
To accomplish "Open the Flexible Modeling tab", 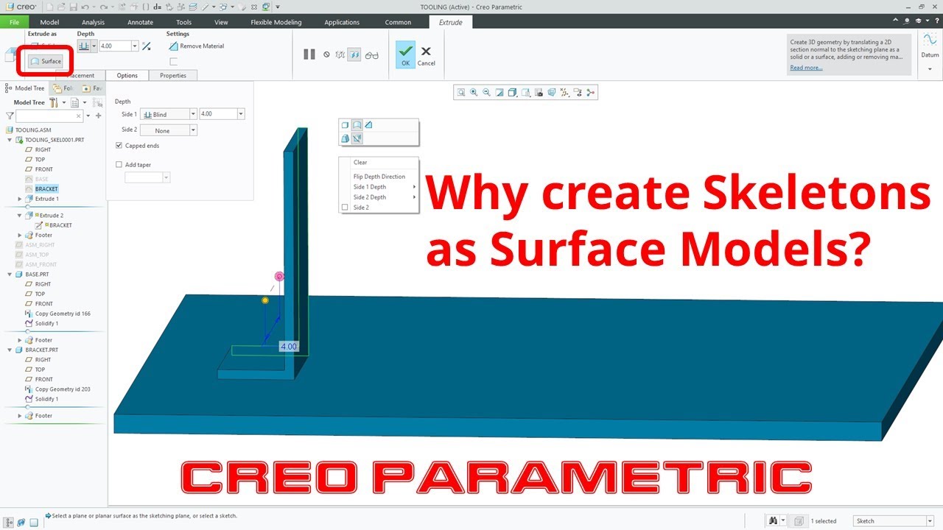I will point(276,22).
